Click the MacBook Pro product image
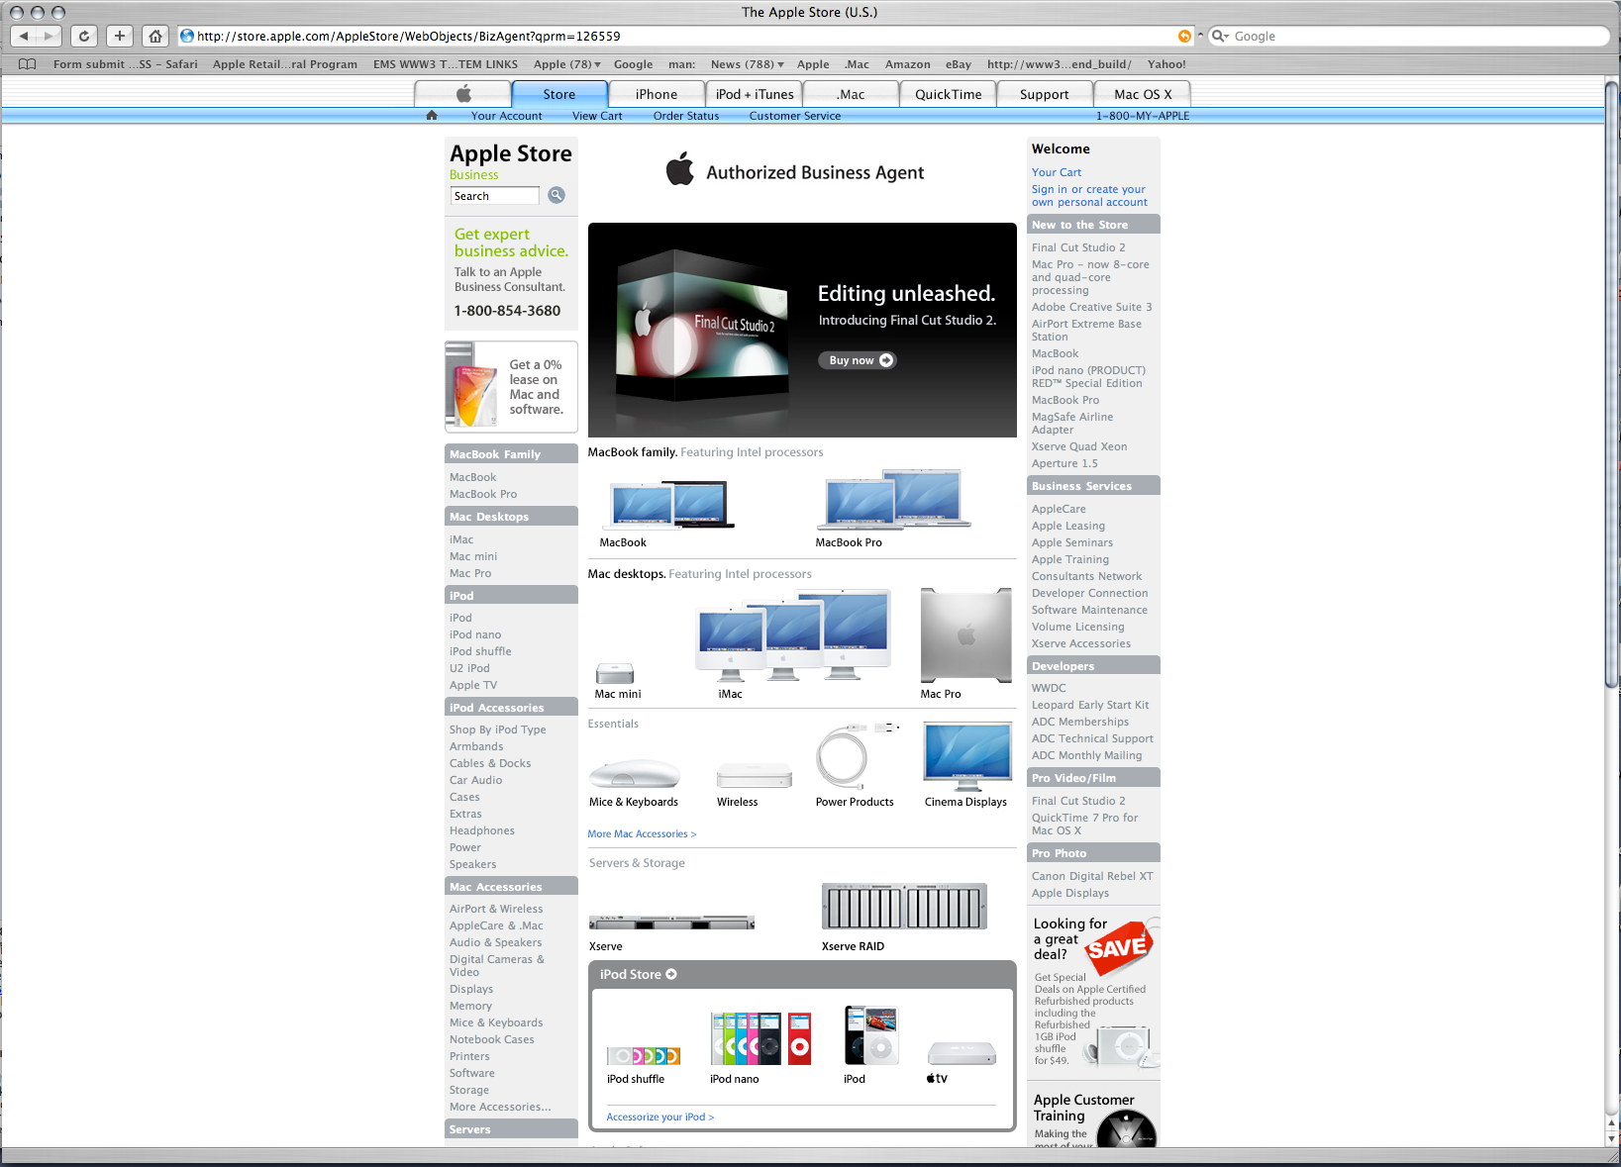1621x1167 pixels. (892, 499)
